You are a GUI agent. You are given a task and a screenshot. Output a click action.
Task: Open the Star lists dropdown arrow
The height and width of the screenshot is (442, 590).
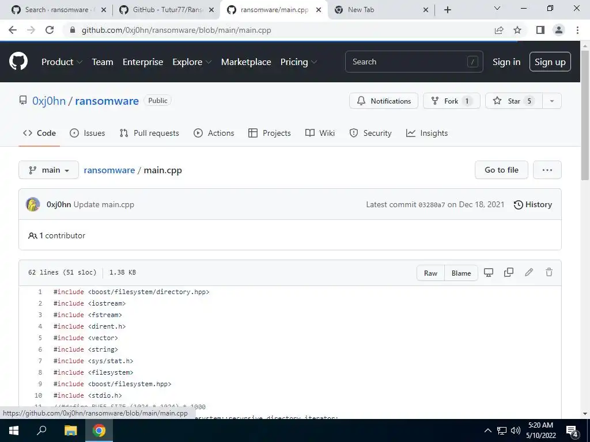552,101
